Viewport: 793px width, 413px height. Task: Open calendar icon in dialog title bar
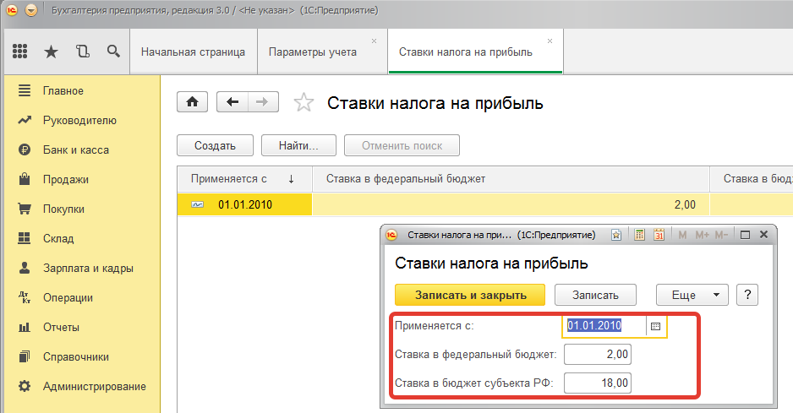click(x=659, y=235)
